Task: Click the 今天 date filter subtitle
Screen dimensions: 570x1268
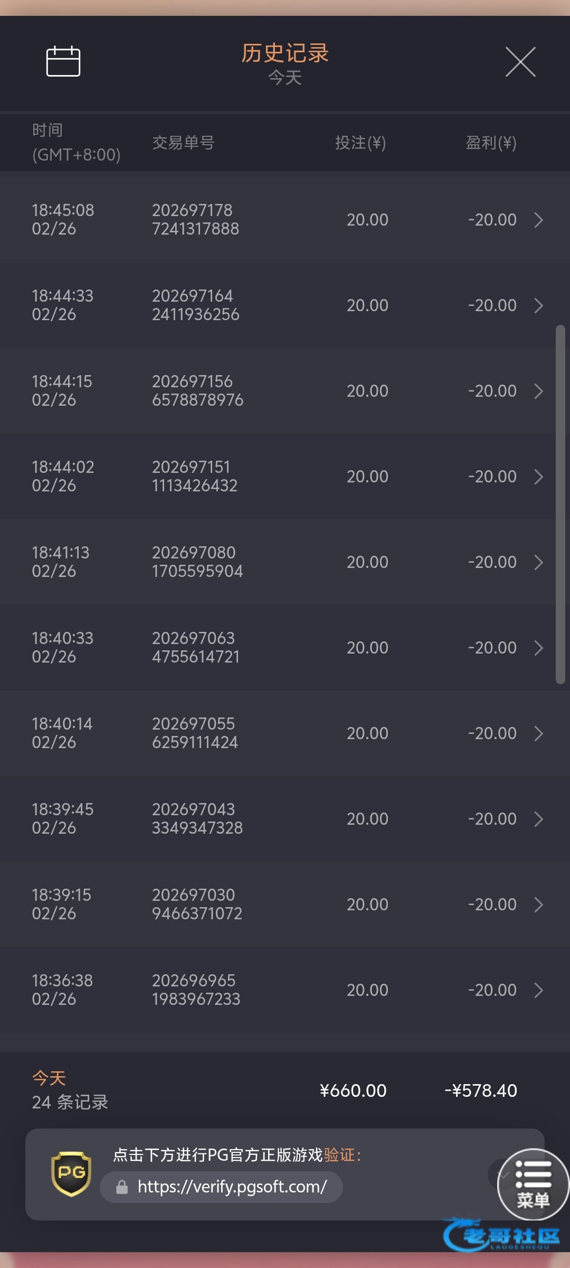Action: coord(285,78)
